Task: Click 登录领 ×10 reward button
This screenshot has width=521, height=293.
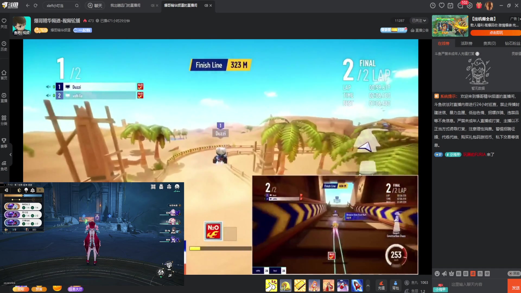Action: pyautogui.click(x=394, y=30)
